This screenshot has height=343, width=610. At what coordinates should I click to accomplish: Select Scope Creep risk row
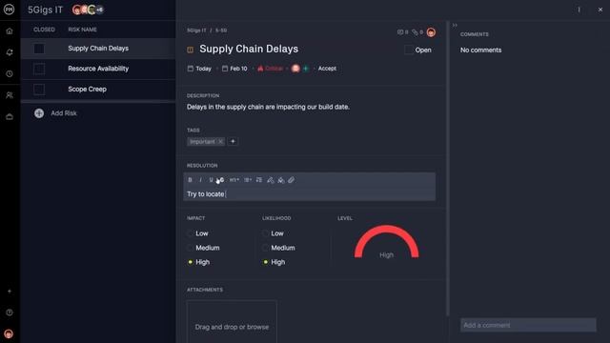pos(98,90)
